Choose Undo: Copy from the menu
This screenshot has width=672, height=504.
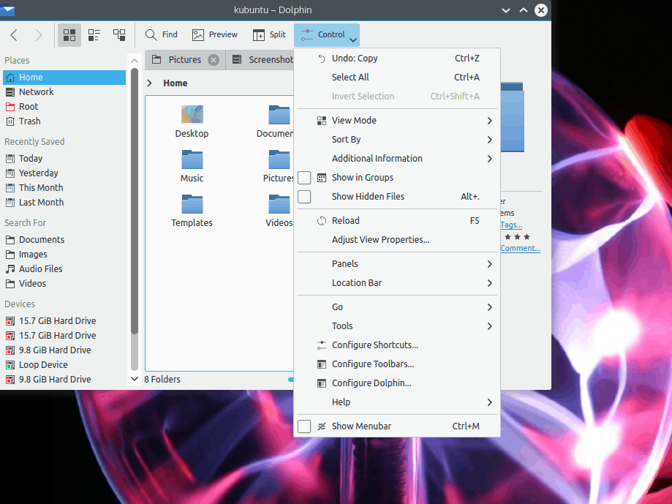[x=397, y=59]
